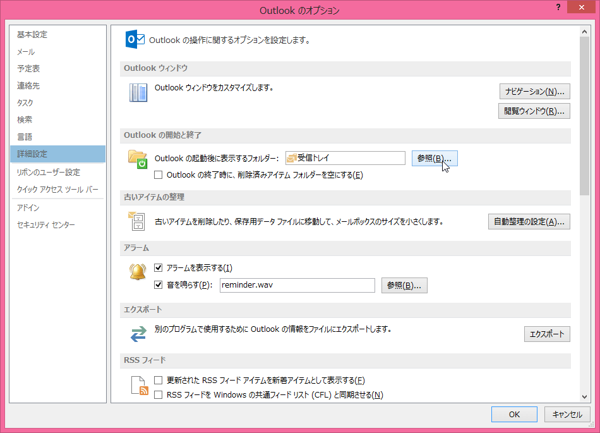Viewport: 600px width, 433px height.
Task: Click the 自動整理の設定(A)... button
Action: point(529,222)
